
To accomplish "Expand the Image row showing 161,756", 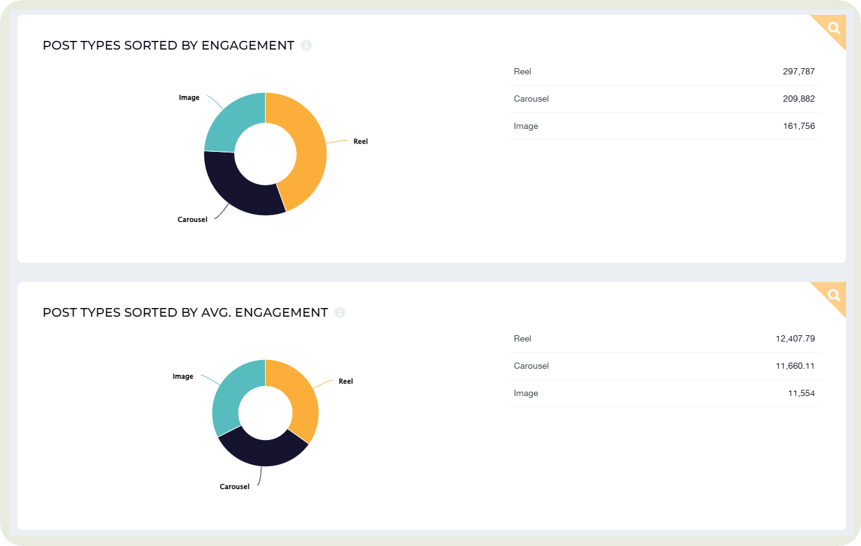I will point(663,126).
